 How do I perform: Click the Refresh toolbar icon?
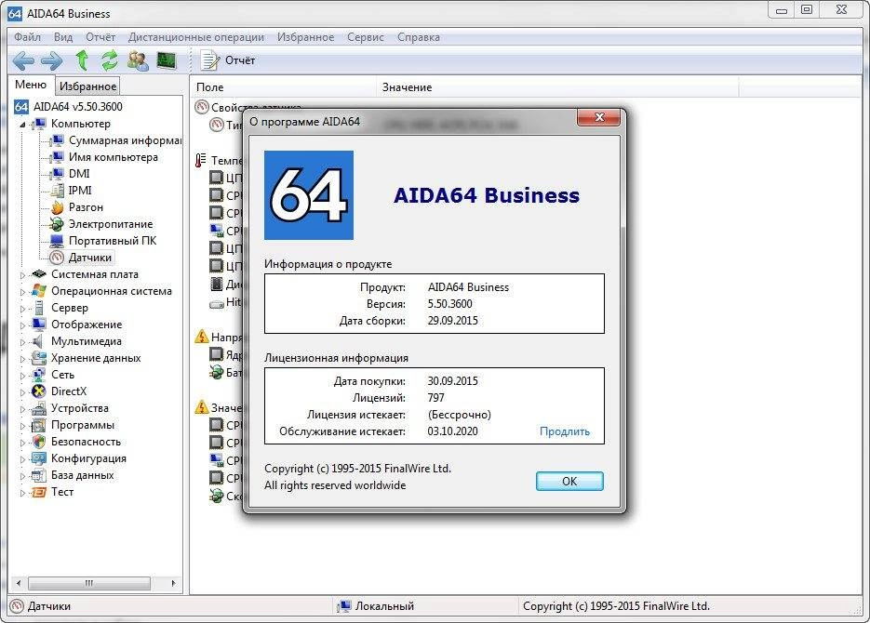(109, 60)
